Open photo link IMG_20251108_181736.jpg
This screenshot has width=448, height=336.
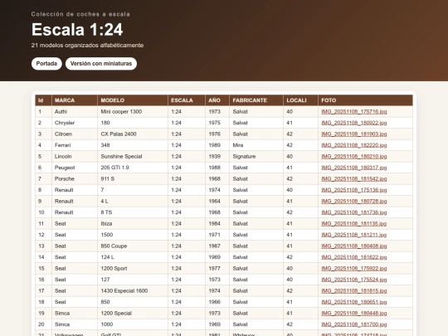click(x=353, y=212)
